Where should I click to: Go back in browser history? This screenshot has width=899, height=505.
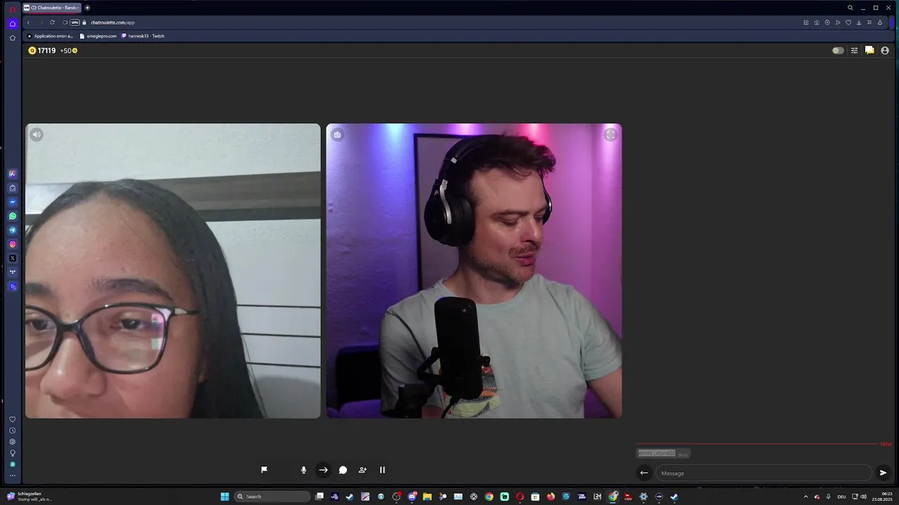(28, 22)
